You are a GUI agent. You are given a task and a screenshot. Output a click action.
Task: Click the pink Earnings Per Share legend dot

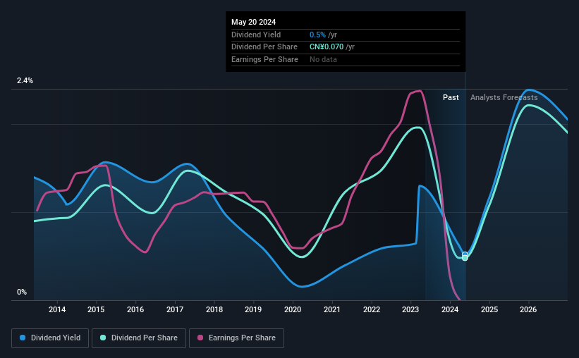200,338
